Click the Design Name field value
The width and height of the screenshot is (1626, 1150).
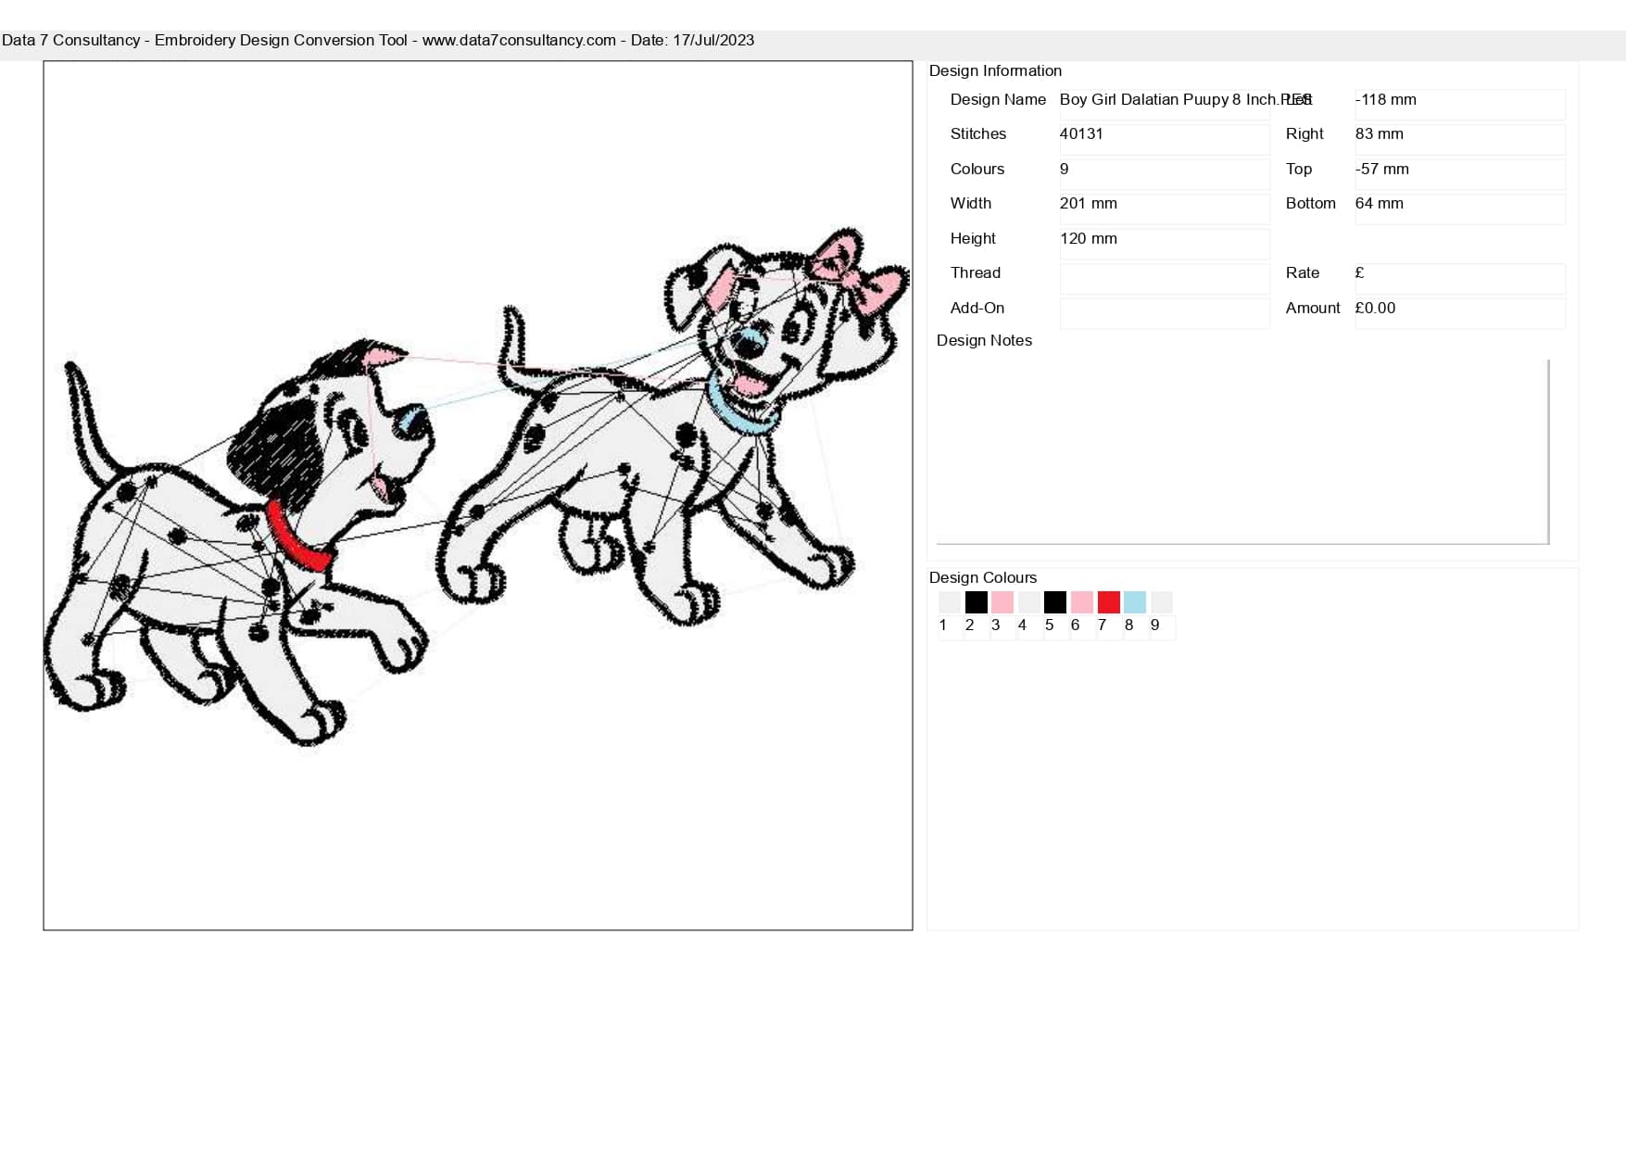click(1165, 105)
